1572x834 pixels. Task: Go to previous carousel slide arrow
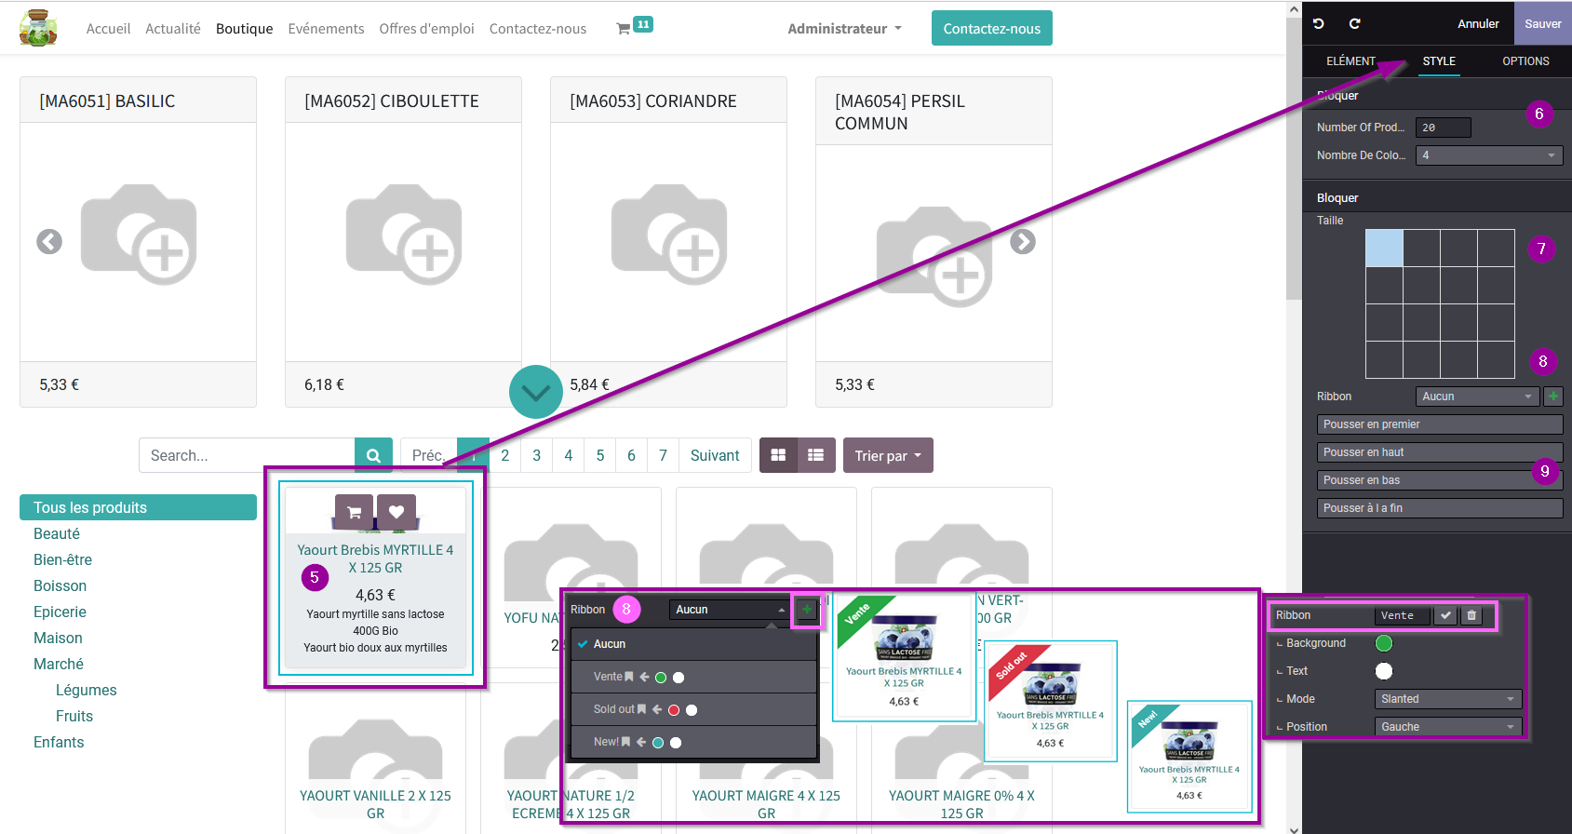[x=49, y=242]
